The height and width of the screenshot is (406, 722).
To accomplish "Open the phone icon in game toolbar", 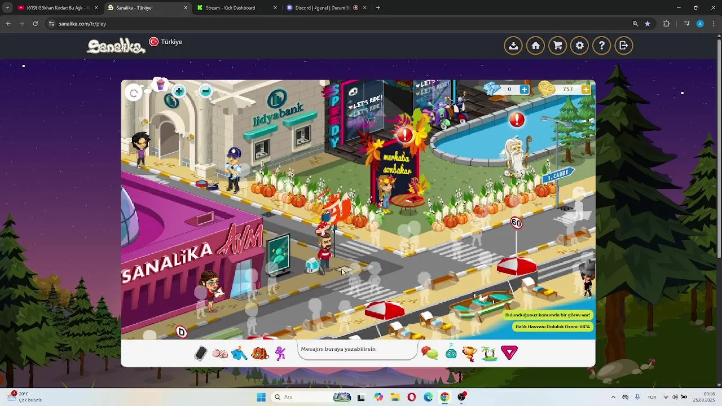I will tap(200, 353).
